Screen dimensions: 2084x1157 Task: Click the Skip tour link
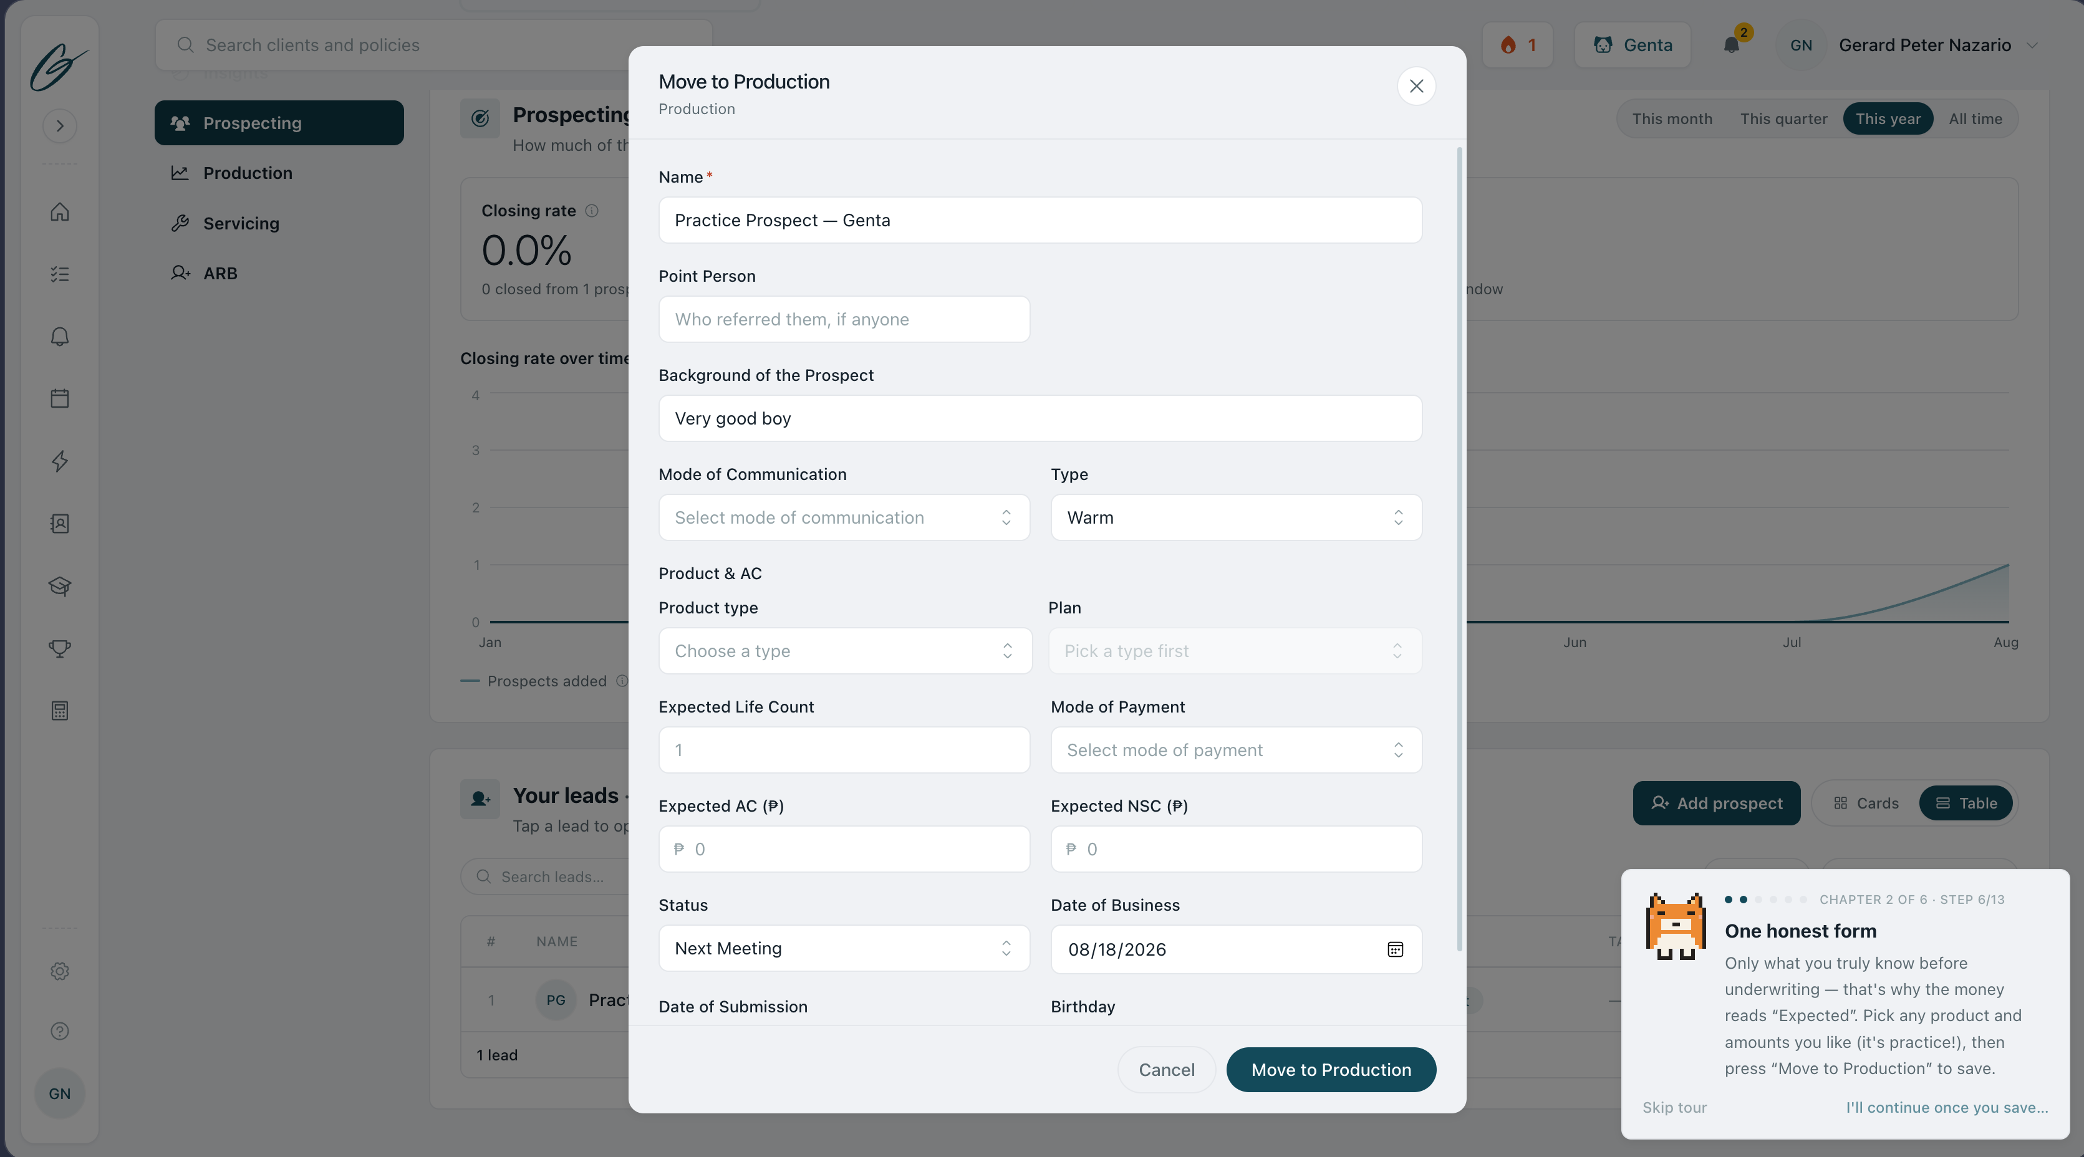pos(1675,1108)
